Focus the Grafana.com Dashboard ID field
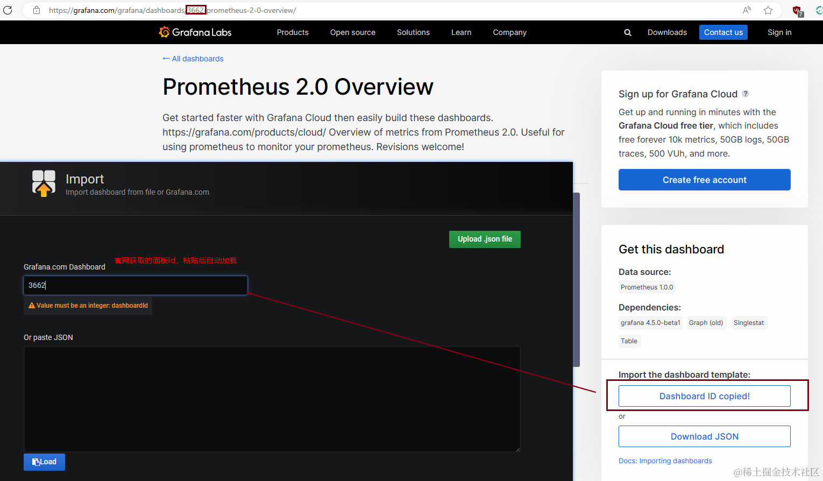 click(136, 285)
